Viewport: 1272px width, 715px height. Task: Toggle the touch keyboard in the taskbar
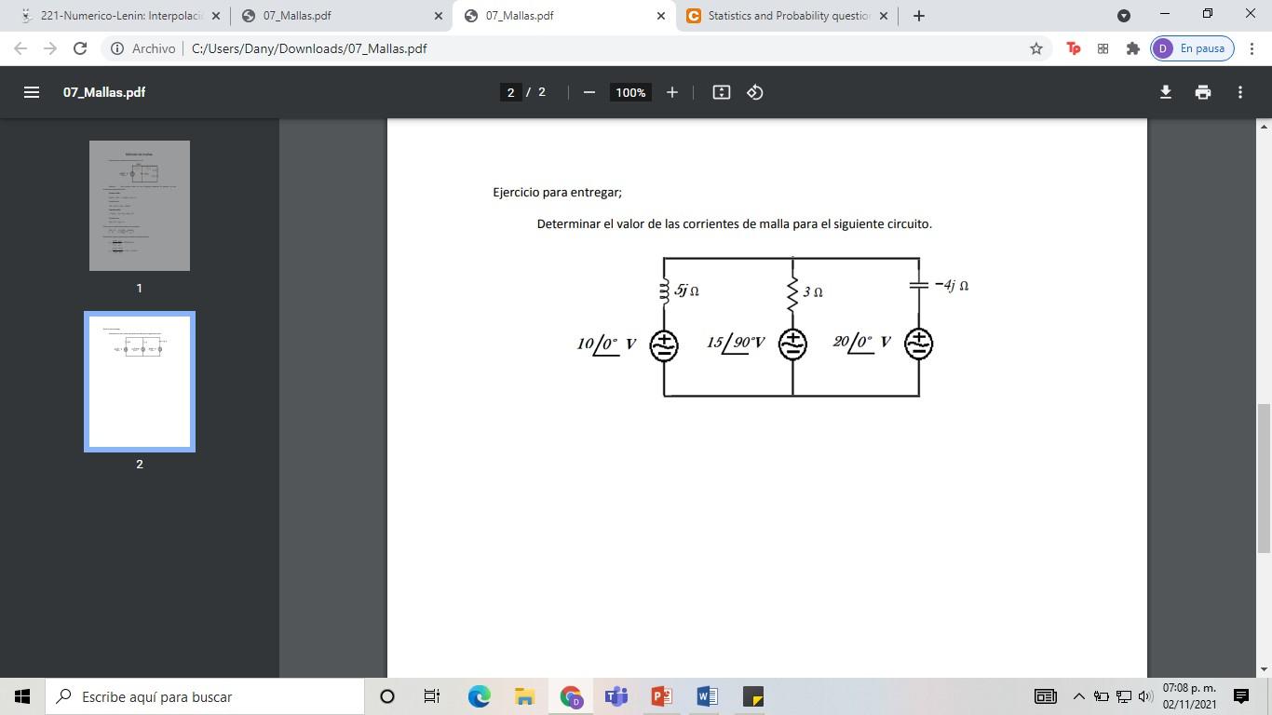click(1044, 696)
